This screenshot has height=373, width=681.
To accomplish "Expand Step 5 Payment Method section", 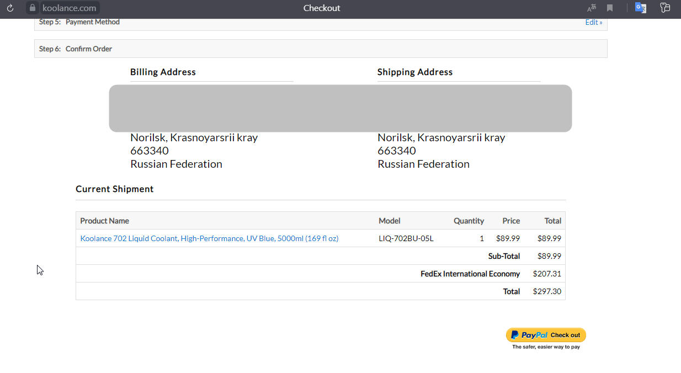I will coord(92,23).
